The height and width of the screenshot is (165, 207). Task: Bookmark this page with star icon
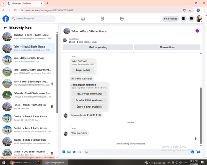(190, 10)
